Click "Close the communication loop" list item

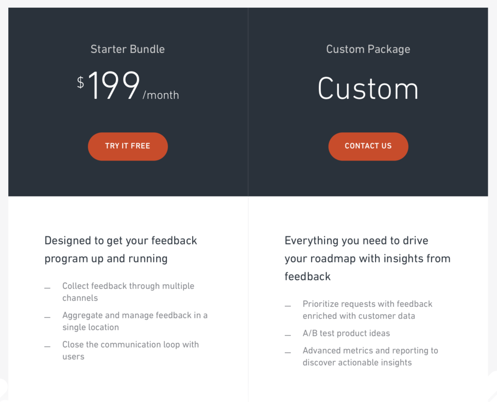131,350
